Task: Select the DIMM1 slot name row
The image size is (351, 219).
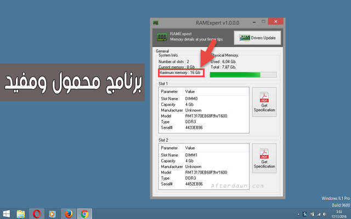Action: [203, 155]
